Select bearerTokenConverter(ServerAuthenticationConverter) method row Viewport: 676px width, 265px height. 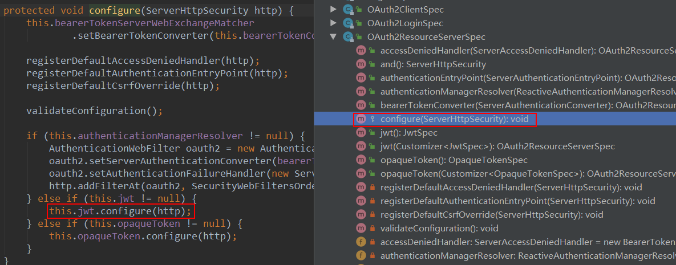tap(495, 105)
